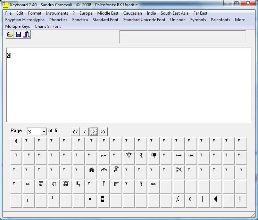Viewport: 258px width, 220px height.
Task: Minimize the Keyboard 2.40 window
Action: pos(228,3)
